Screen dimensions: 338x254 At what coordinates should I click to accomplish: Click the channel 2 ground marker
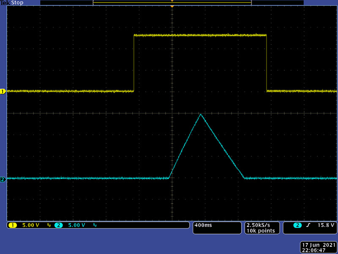pyautogui.click(x=3, y=179)
